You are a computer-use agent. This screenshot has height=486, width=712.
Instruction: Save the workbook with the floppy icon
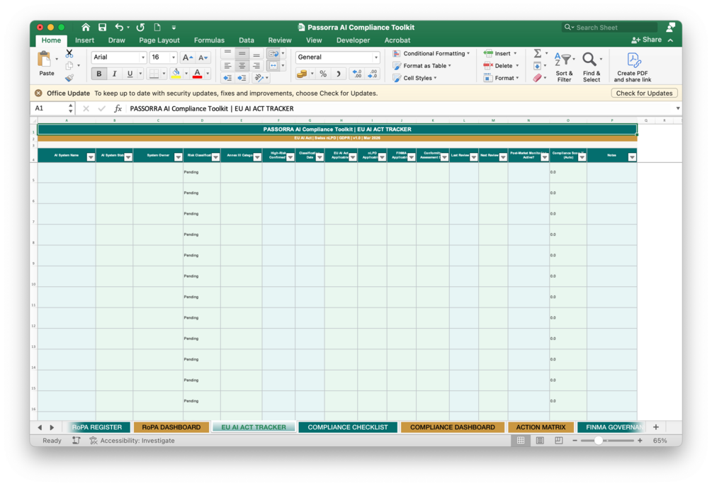coord(102,27)
